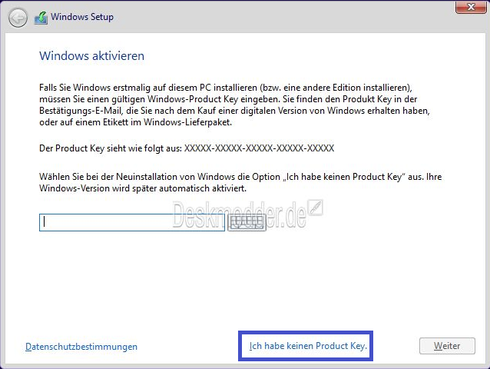Click the XXXXX-XXXXX product key example text
This screenshot has width=490, height=369.
pos(259,148)
